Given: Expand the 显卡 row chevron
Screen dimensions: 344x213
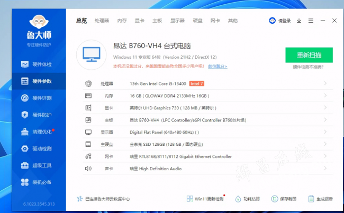Looking at the screenshot, I should pos(325,107).
